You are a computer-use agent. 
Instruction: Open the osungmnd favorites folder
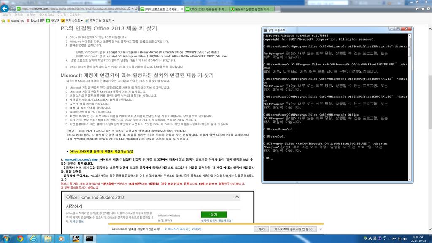[x=16, y=21]
